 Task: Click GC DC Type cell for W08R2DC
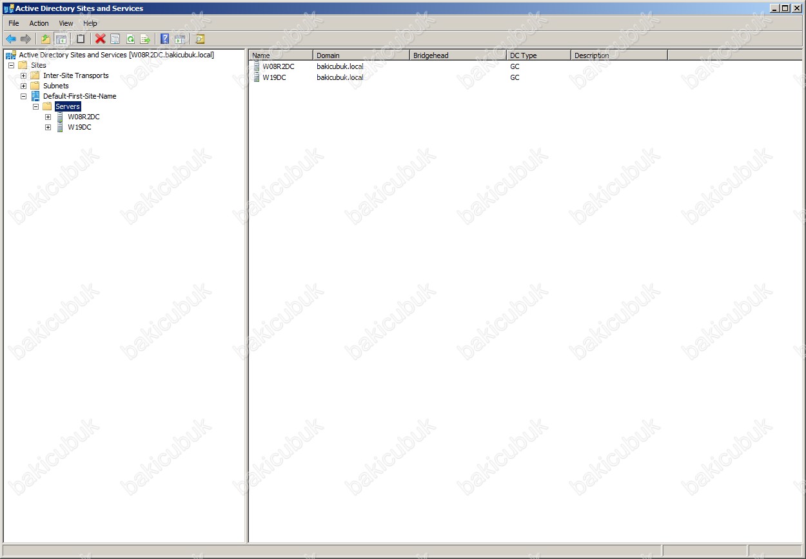[515, 66]
